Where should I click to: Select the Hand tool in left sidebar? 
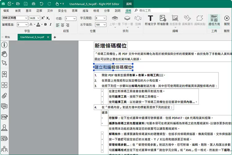coord(4,54)
